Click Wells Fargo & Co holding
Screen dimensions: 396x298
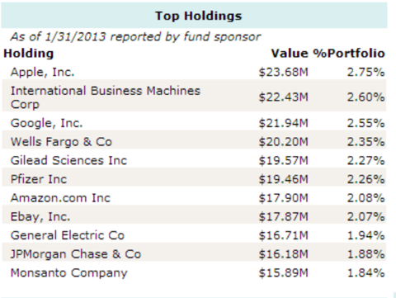point(61,142)
